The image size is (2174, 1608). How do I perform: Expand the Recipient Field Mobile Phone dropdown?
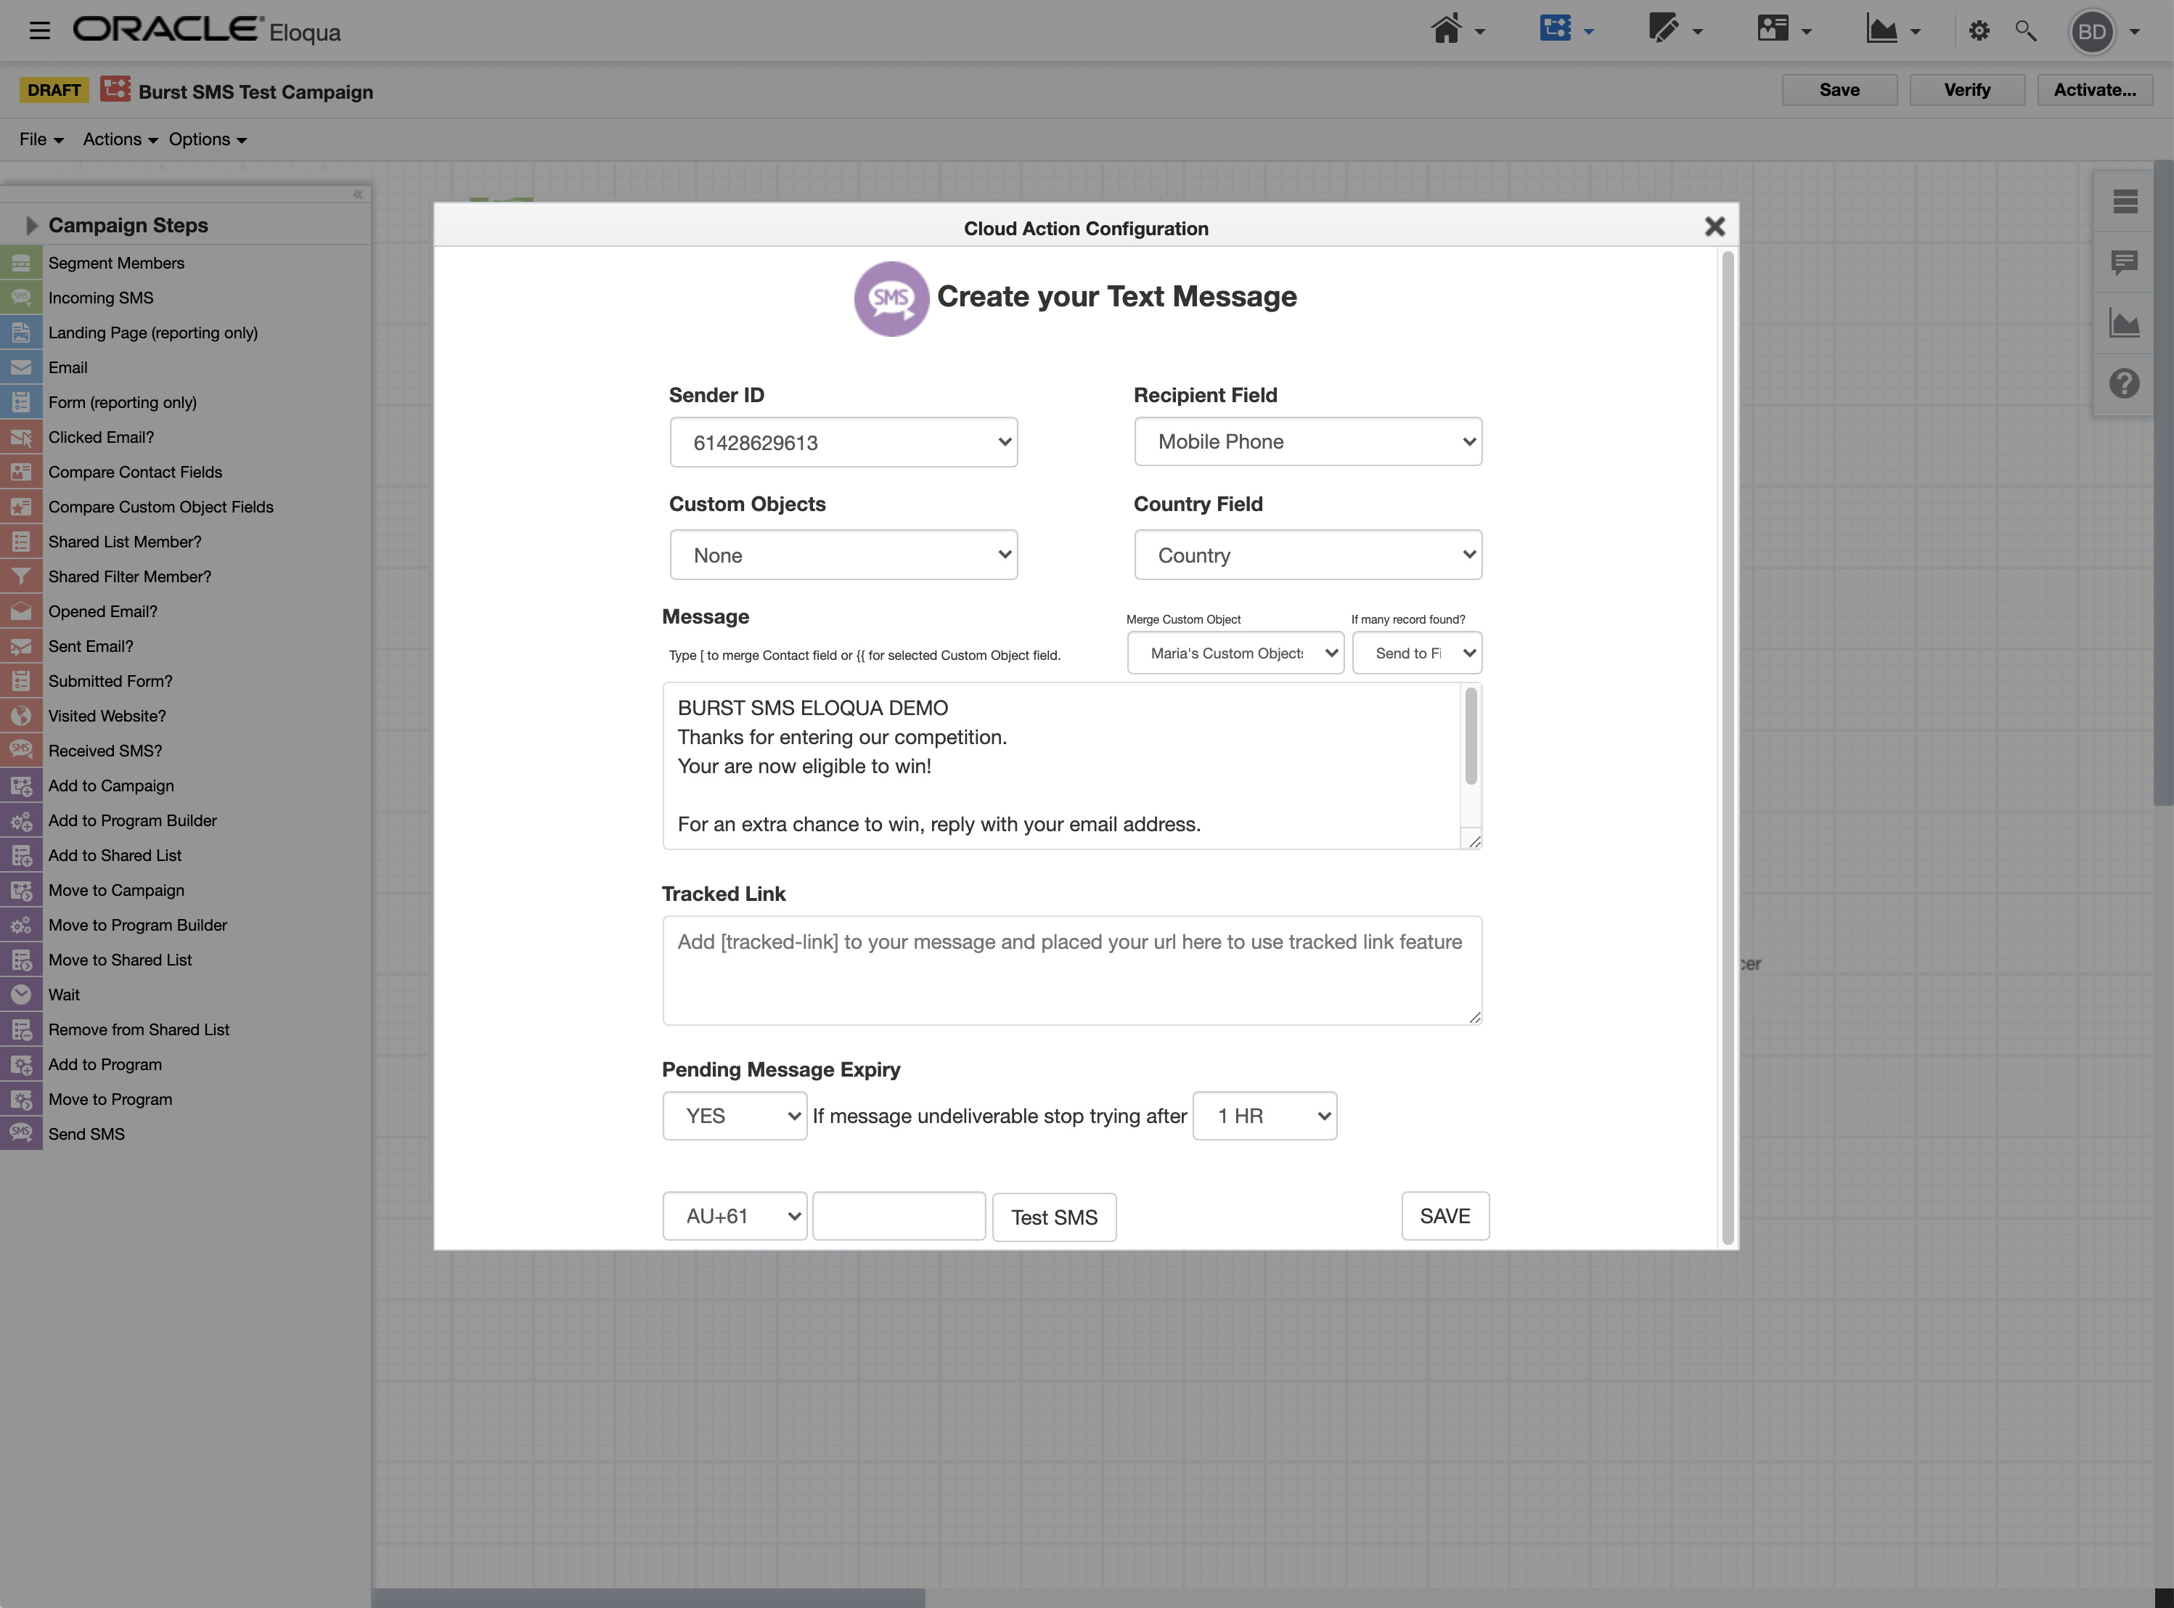tap(1307, 442)
